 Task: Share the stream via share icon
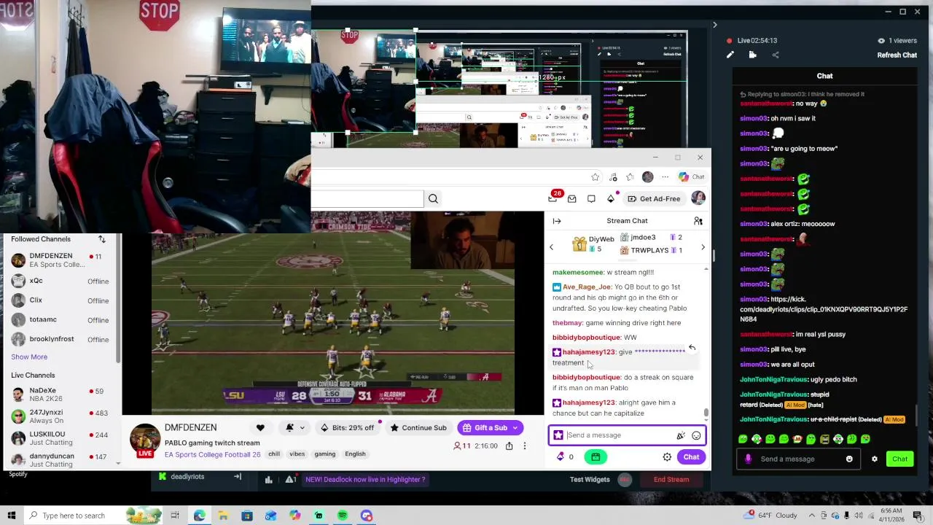tap(776, 55)
